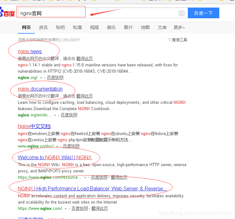Switch to the 资讯 tab
Screen dimensions: 235x219
43,27
